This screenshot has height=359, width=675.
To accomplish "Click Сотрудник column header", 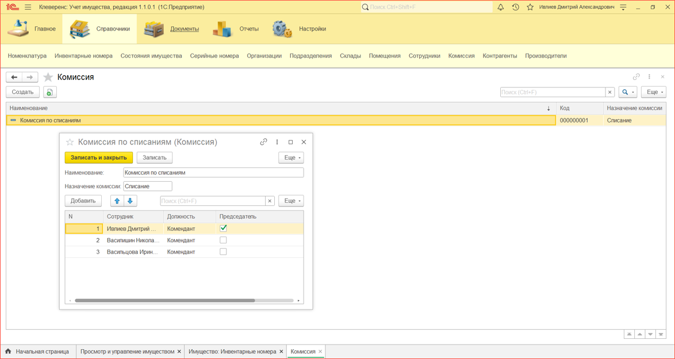I will [x=133, y=216].
